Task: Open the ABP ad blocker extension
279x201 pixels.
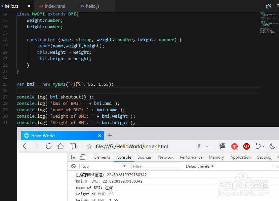Action: (x=246, y=146)
